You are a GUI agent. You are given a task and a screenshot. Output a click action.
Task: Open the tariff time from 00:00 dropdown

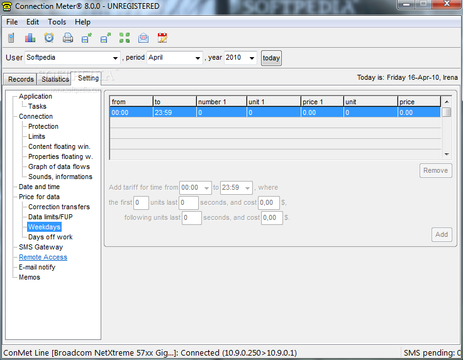click(196, 187)
